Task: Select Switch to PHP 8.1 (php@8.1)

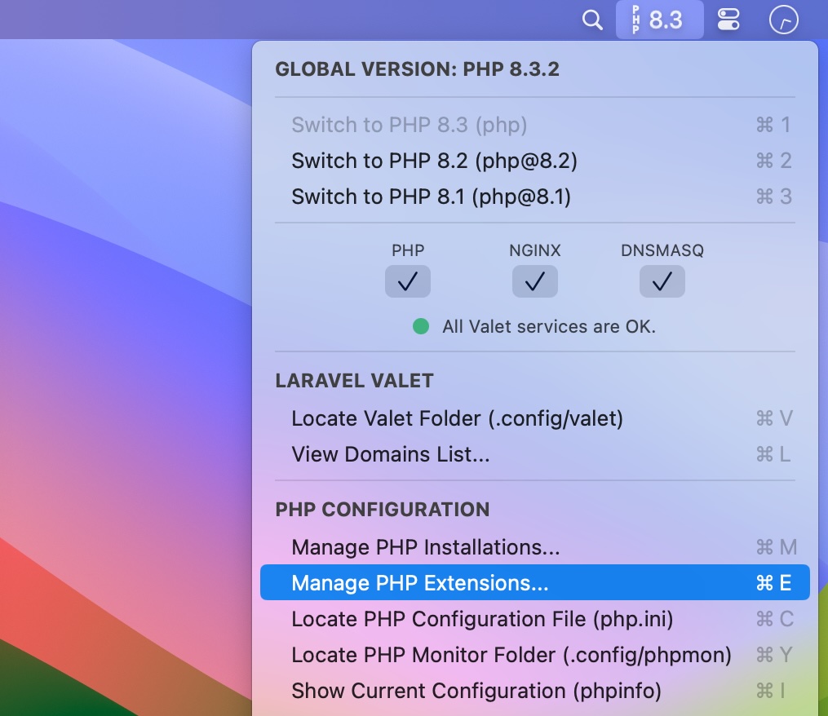Action: tap(535, 197)
